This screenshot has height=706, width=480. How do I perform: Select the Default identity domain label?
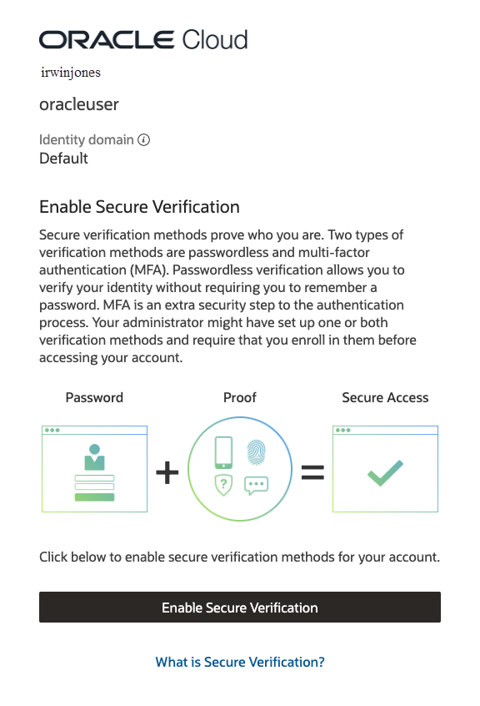click(x=63, y=158)
